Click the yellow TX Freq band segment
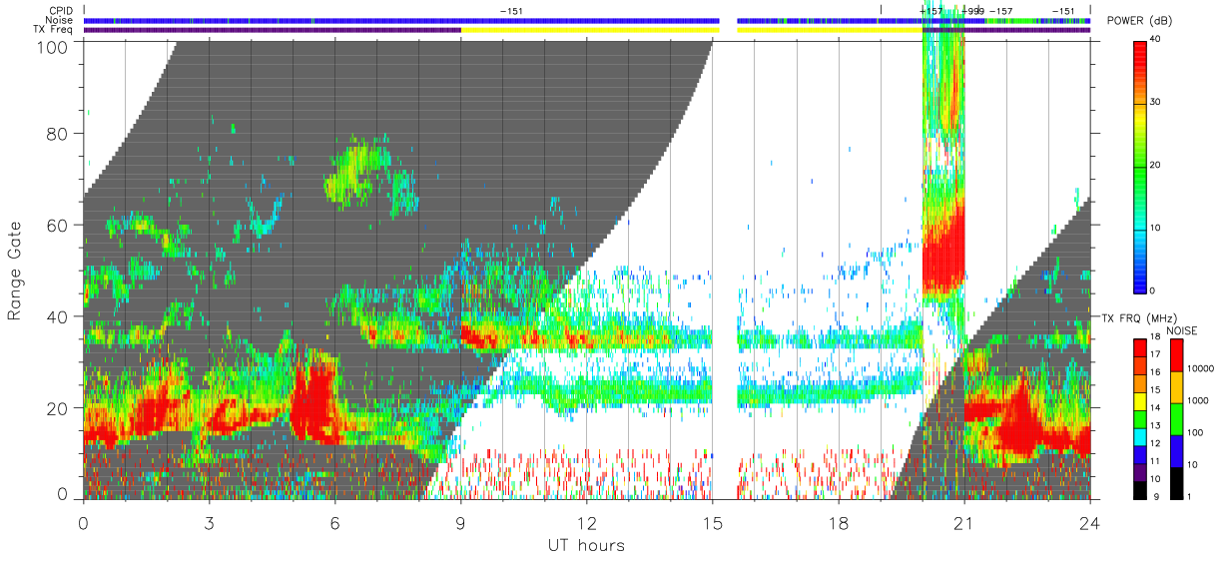 pyautogui.click(x=590, y=30)
